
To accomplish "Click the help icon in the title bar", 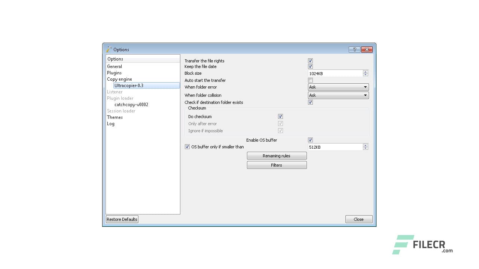I will [354, 49].
